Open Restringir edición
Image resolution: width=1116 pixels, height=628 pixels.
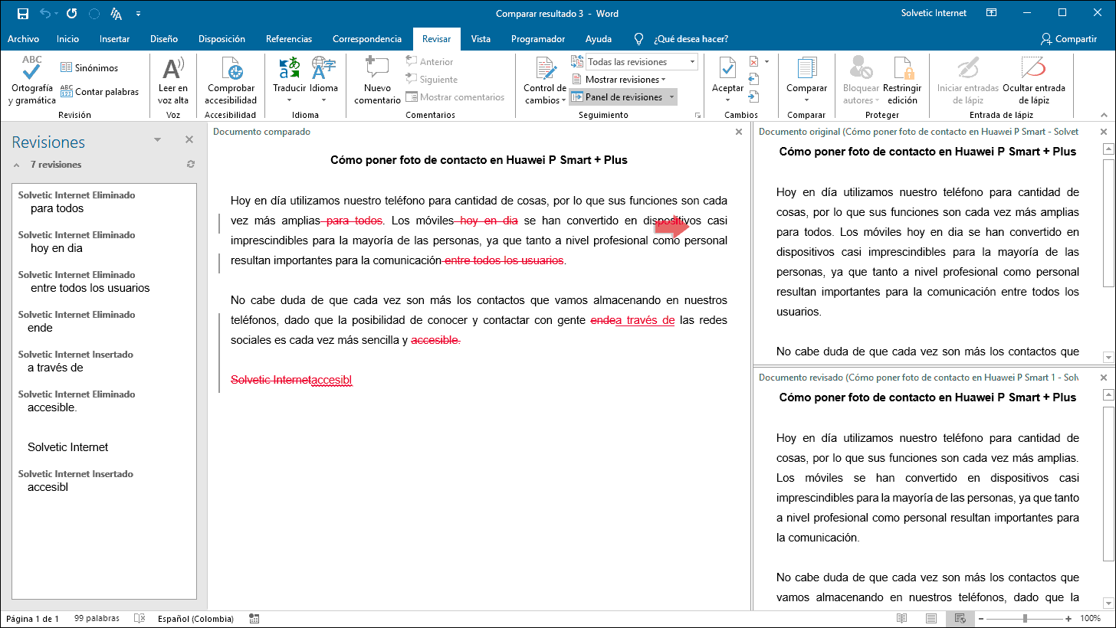[x=902, y=80]
